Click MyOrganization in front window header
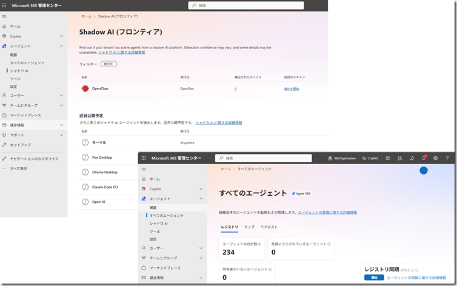This screenshot has height=286, width=457. 342,158
